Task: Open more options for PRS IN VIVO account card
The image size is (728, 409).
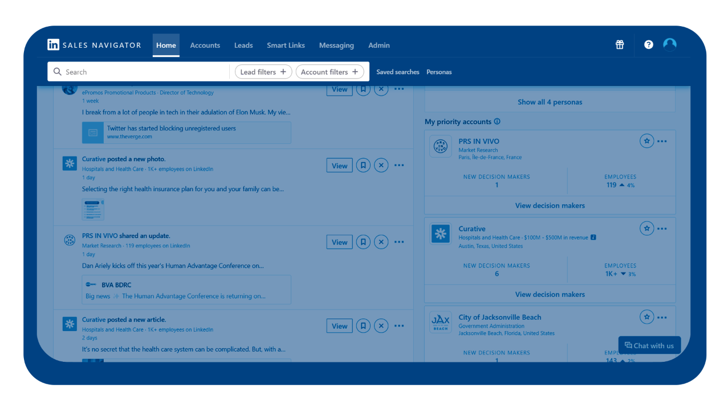Action: tap(662, 141)
